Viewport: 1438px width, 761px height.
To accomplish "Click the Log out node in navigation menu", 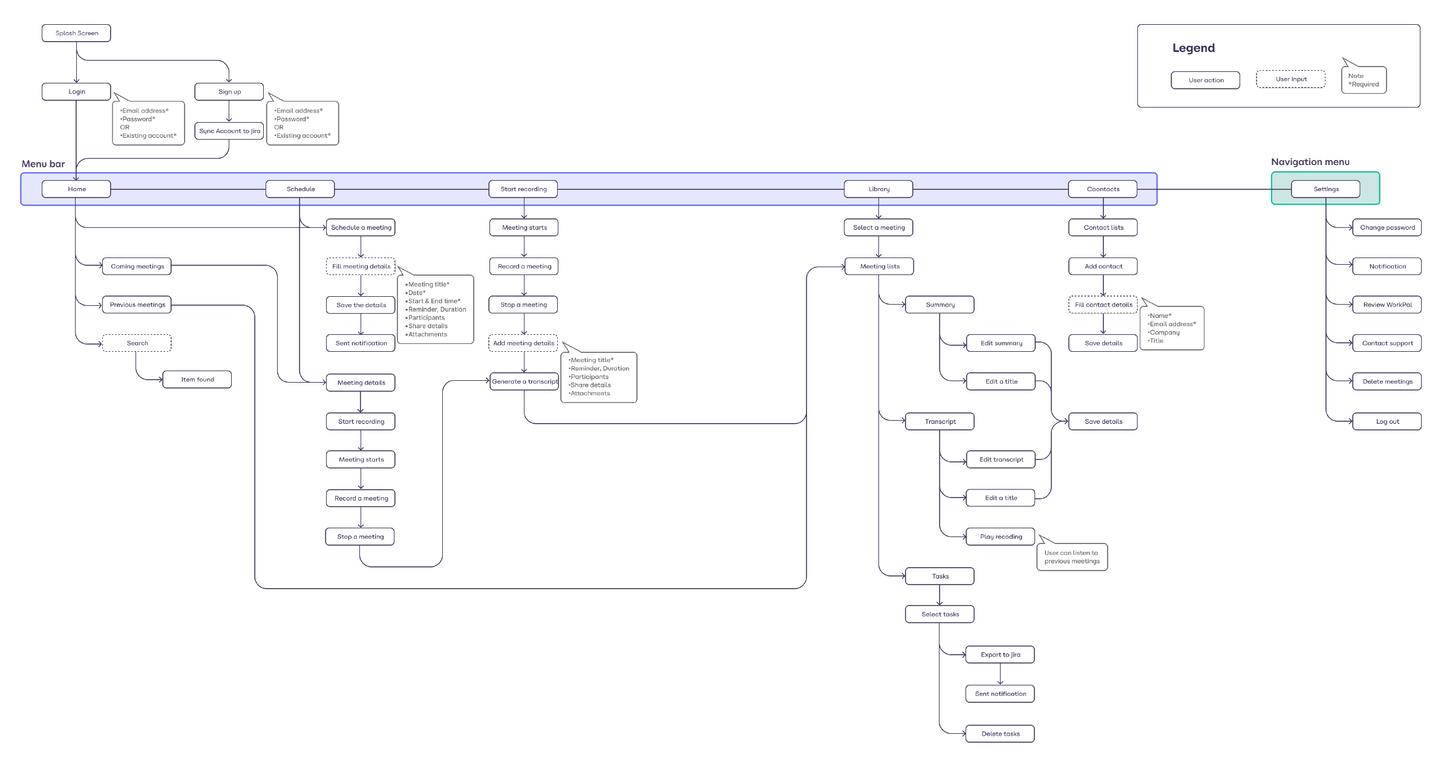I will (1387, 421).
